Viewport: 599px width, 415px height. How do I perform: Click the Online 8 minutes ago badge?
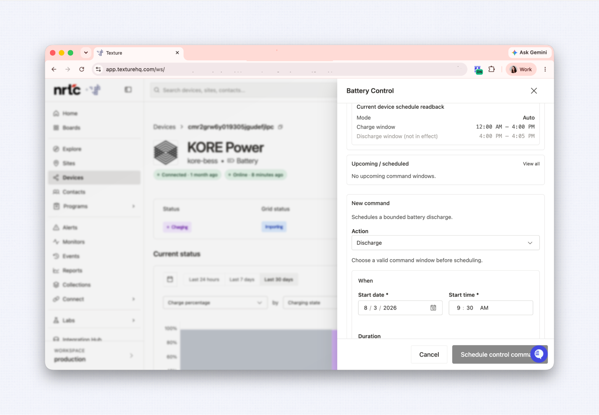point(256,175)
